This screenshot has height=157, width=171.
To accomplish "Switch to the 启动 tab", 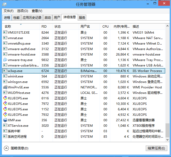I will pos(48,17).
